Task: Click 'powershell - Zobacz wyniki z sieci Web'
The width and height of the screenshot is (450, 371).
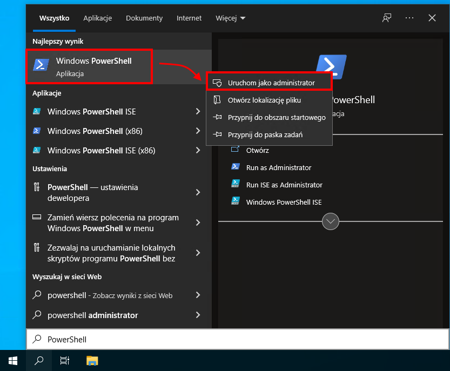Action: coord(110,295)
